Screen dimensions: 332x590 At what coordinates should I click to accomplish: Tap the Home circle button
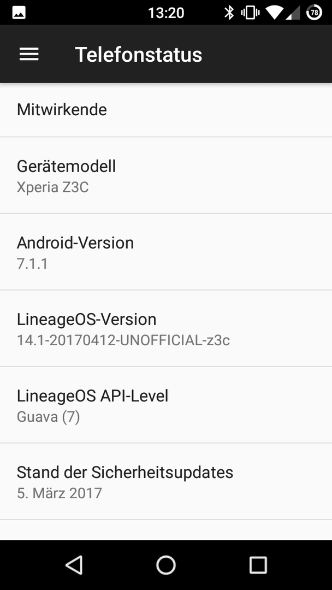click(x=166, y=565)
